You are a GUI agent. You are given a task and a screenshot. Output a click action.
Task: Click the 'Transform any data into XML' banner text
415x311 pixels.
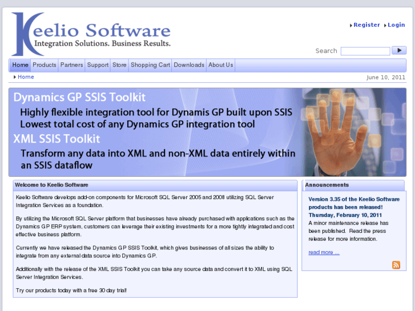[158, 159]
